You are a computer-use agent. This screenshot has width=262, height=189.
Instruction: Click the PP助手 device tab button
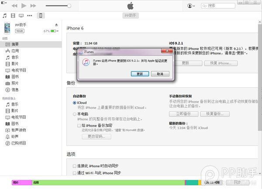coord(131,16)
